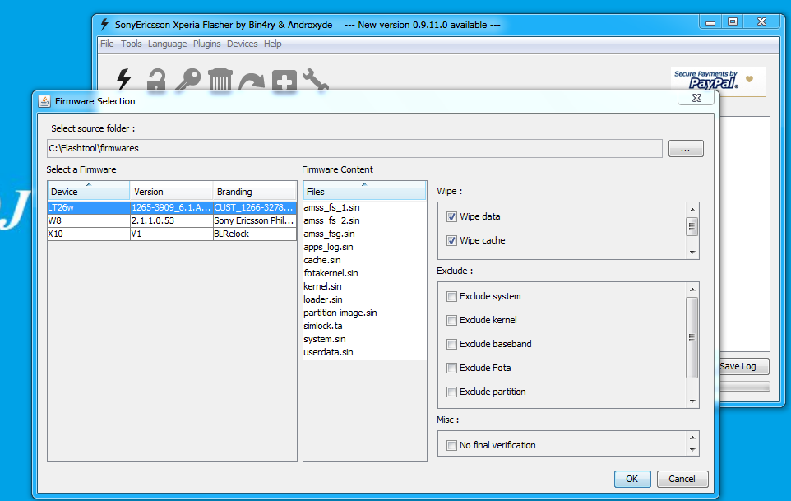The height and width of the screenshot is (501, 791).
Task: Click the wrench tools toolbar icon
Action: click(x=315, y=81)
